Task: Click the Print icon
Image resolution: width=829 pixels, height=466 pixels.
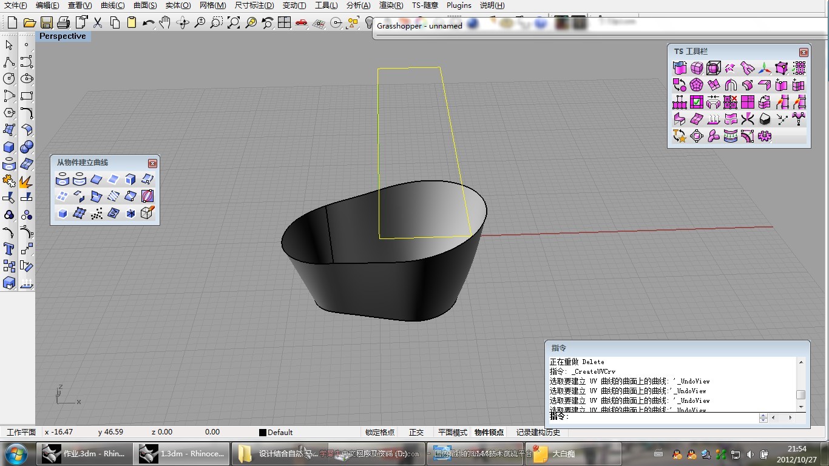Action: coord(63,23)
